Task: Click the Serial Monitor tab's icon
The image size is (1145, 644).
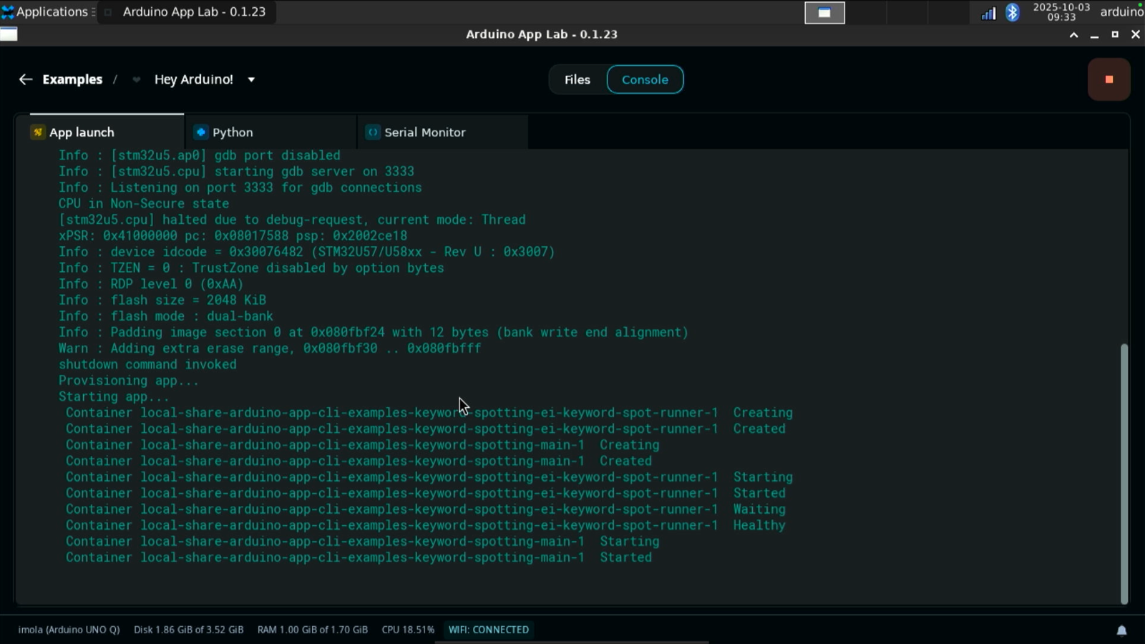Action: [x=373, y=132]
